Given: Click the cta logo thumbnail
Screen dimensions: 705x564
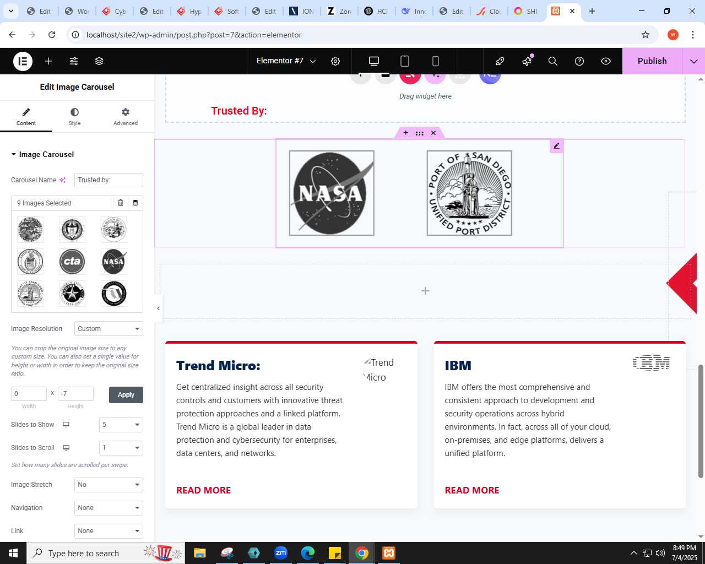Looking at the screenshot, I should (72, 262).
